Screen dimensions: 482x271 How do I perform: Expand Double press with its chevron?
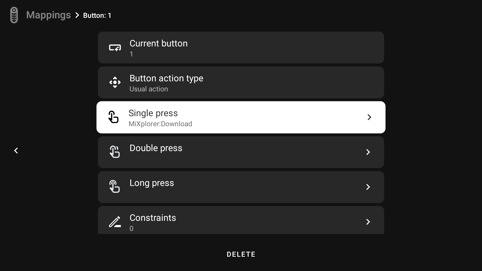pos(368,152)
